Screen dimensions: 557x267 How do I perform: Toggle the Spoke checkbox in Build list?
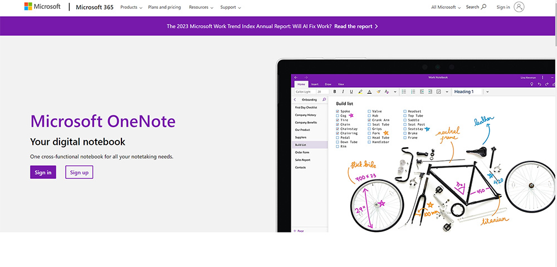point(338,112)
